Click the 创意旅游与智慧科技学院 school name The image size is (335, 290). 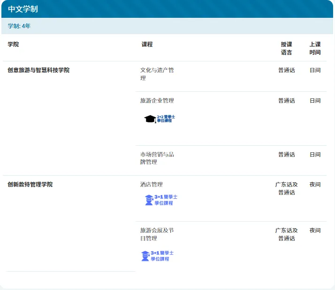(38, 70)
